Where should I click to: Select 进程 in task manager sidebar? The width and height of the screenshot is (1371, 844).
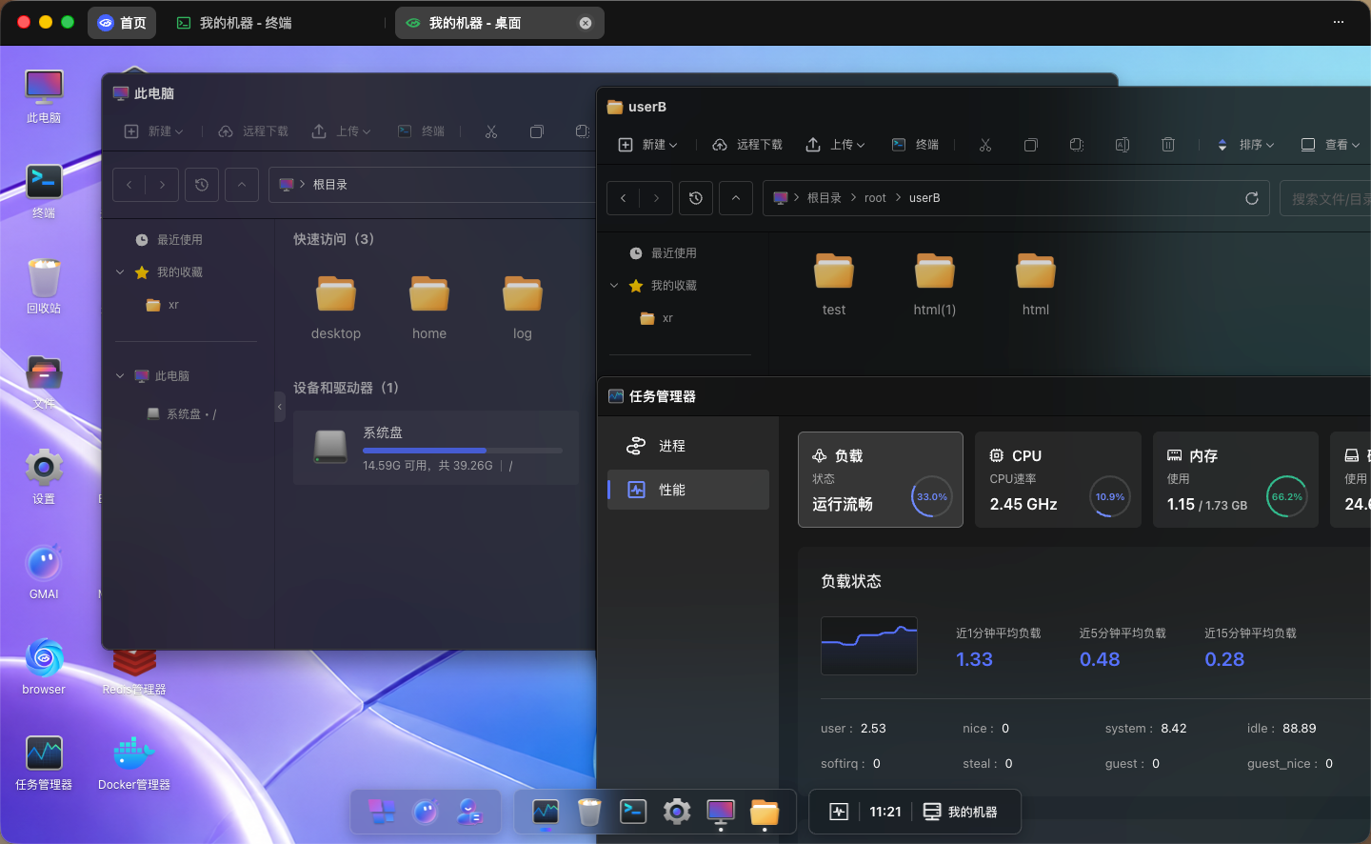[688, 446]
